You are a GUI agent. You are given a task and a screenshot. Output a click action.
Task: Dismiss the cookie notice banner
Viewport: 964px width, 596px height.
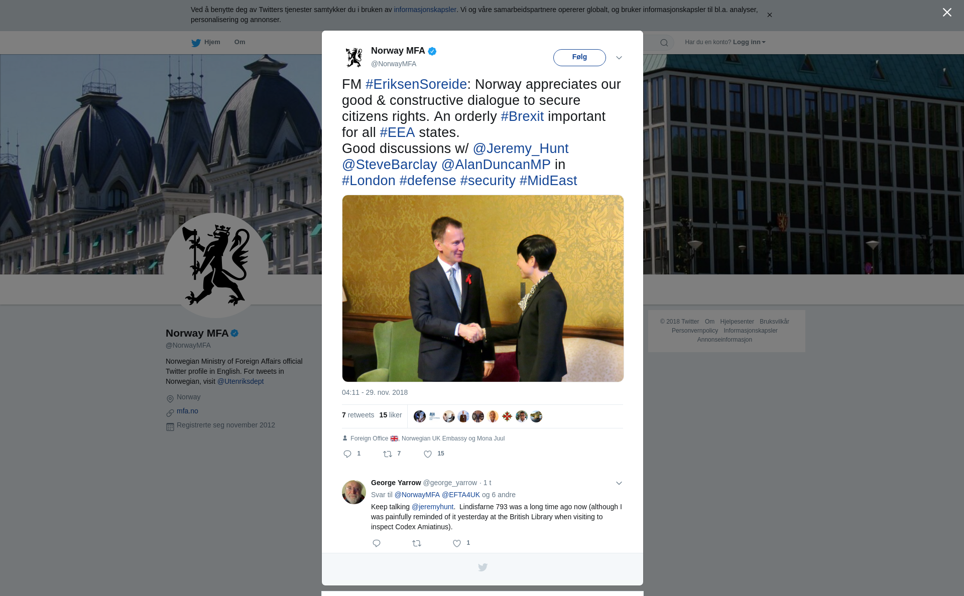click(x=769, y=15)
